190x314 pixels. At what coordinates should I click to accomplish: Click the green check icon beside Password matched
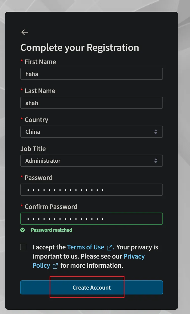click(23, 230)
